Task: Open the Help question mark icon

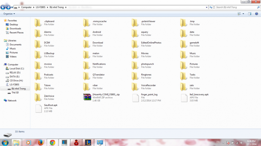Action: tap(256, 14)
